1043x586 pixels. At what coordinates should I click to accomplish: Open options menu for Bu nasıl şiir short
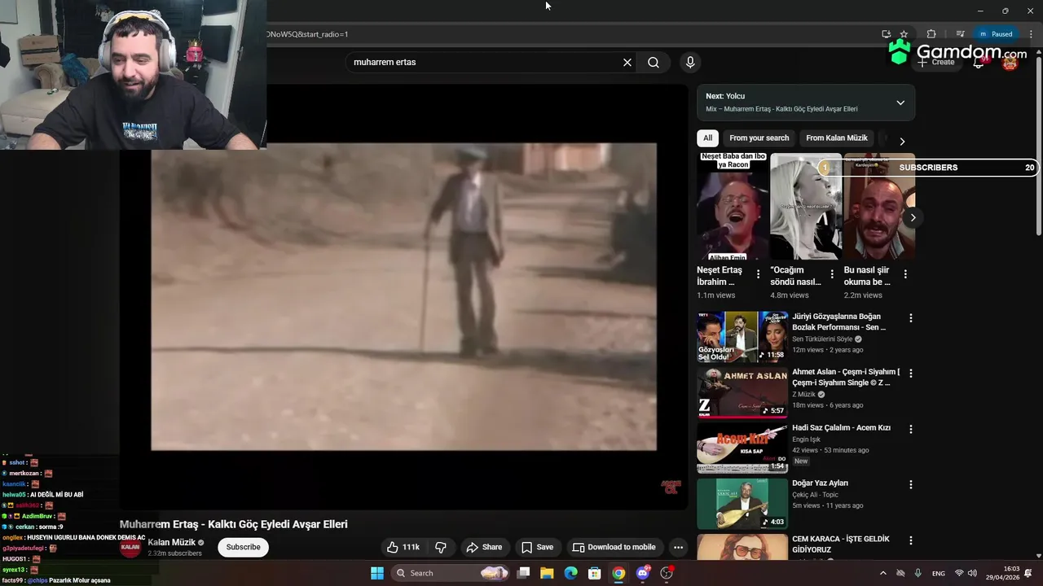(905, 274)
